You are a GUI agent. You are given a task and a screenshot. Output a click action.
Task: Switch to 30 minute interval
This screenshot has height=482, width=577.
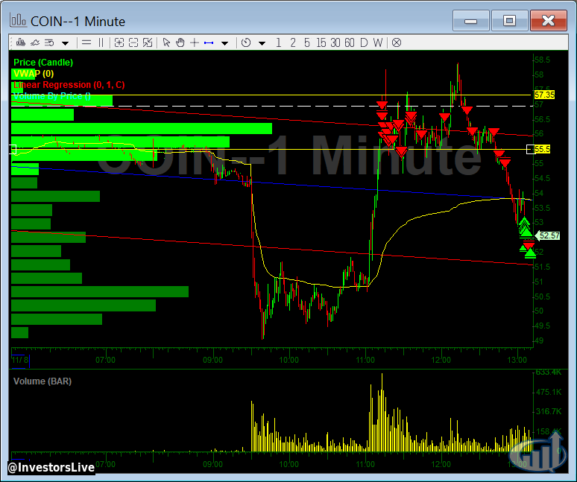(335, 42)
